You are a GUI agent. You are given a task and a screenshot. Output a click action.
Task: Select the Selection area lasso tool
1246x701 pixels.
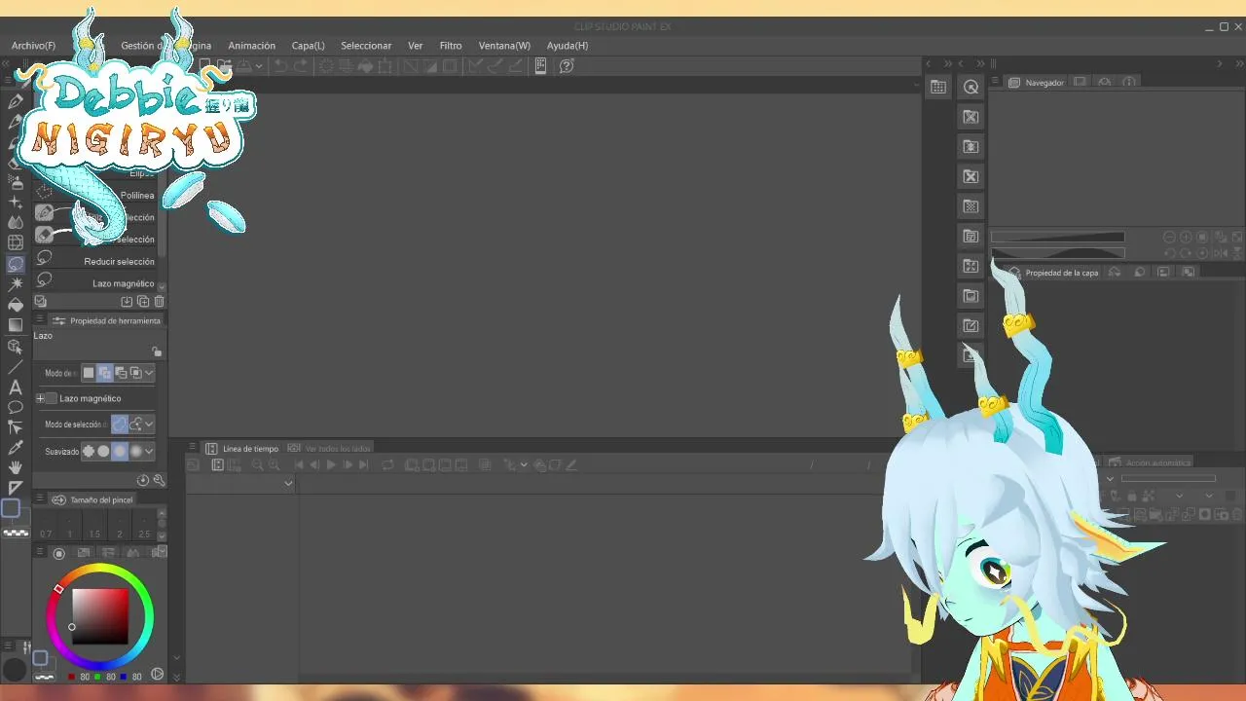(x=16, y=264)
